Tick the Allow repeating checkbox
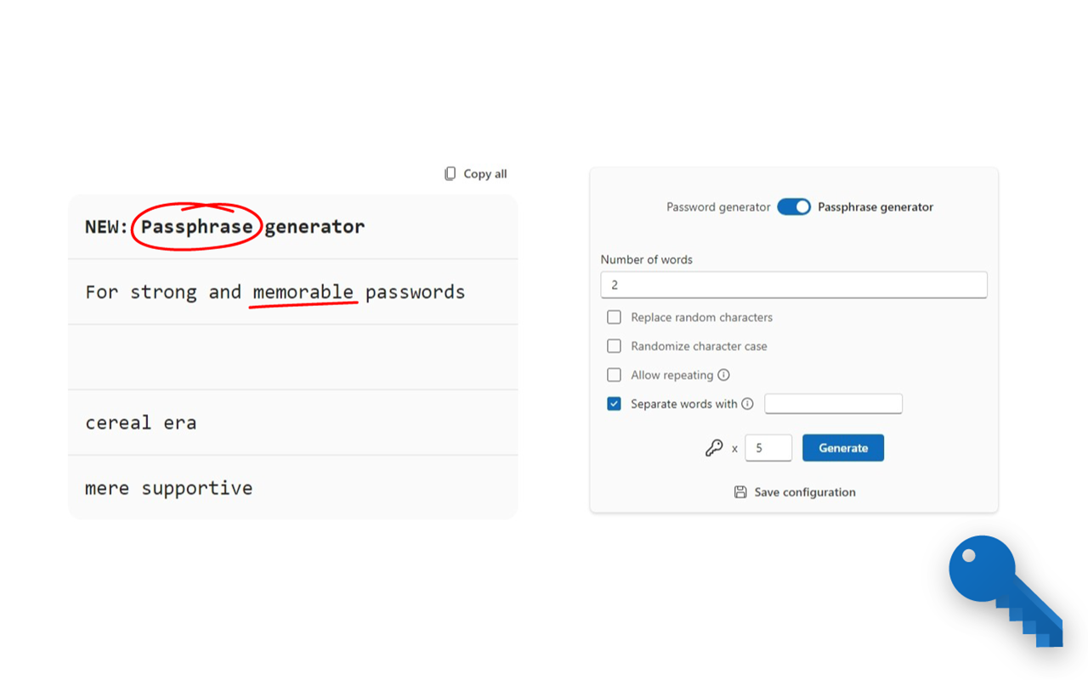The image size is (1088, 680). click(x=614, y=375)
